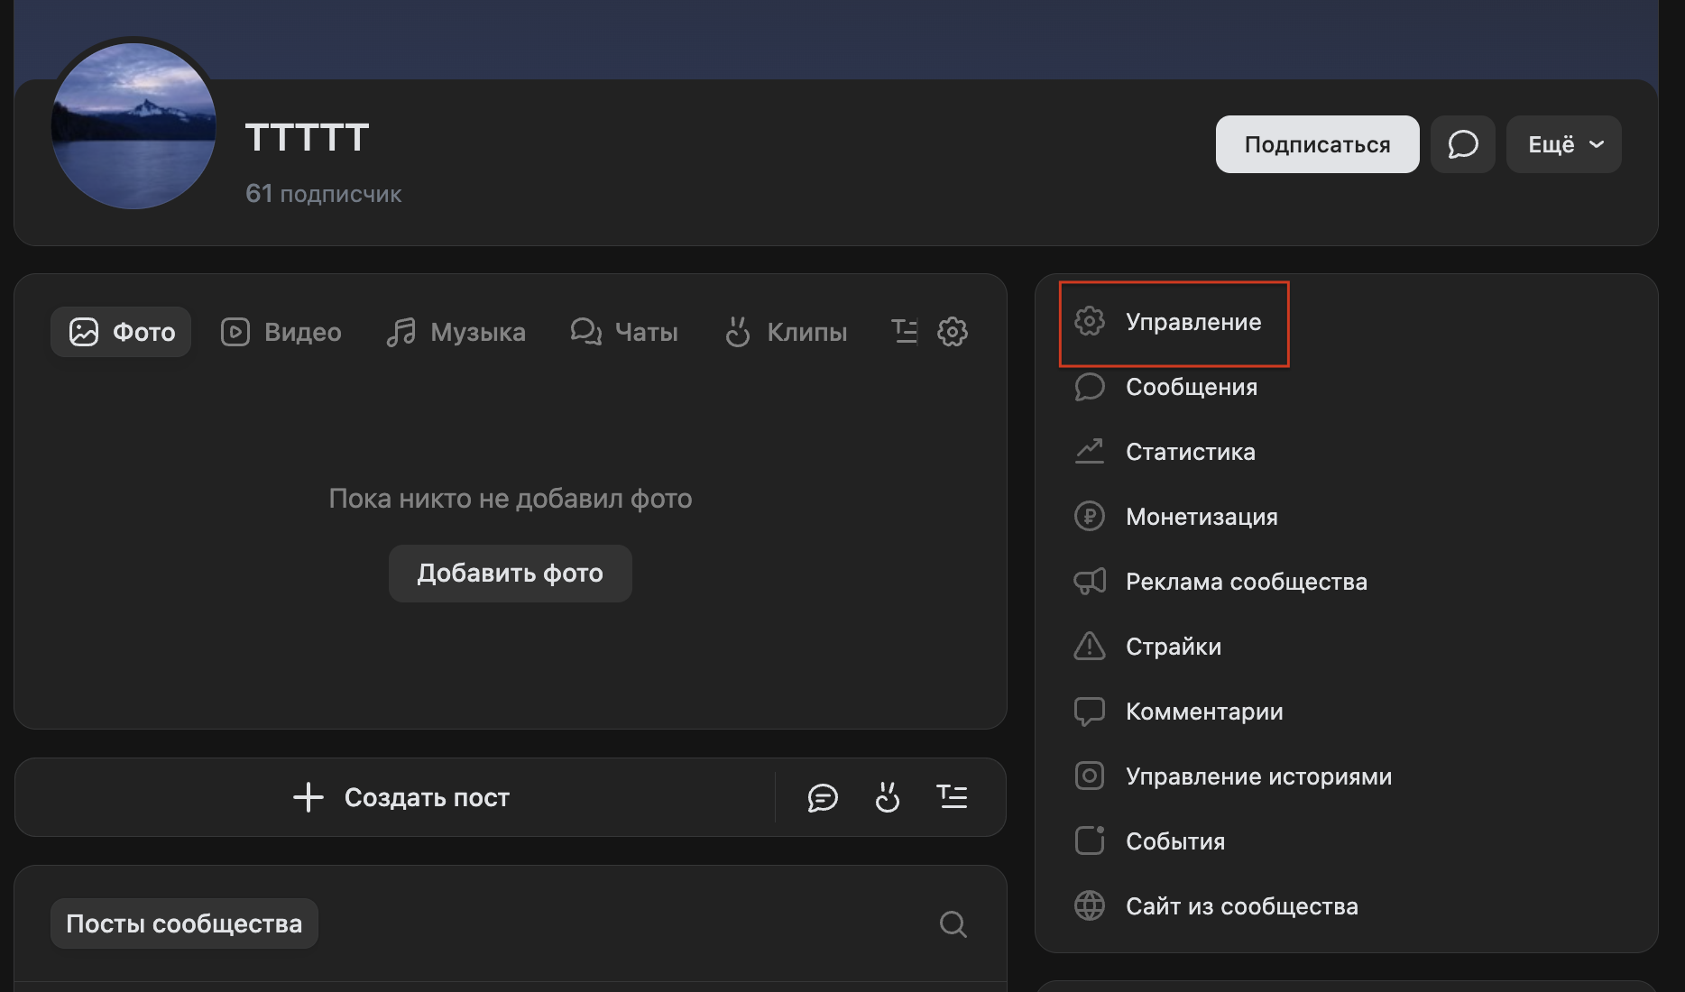Select the Клипы tab
Screen dimensions: 1685x992
787,332
